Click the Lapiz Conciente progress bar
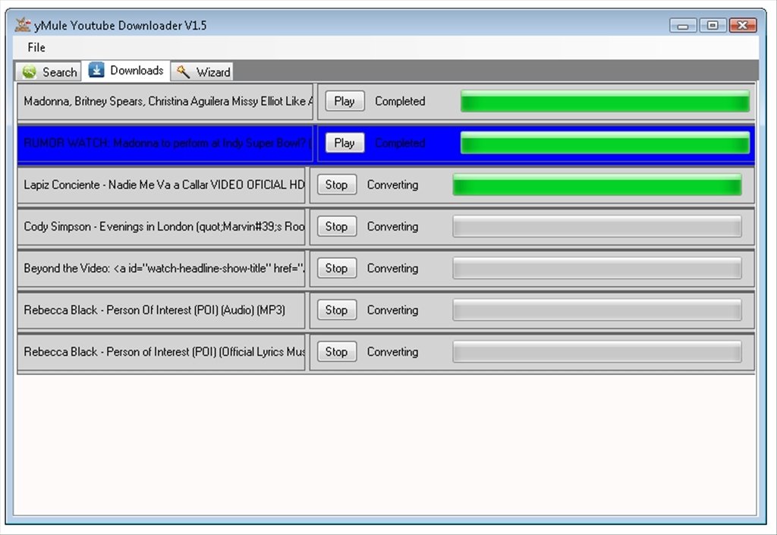Screen dimensions: 777x535 pos(597,184)
